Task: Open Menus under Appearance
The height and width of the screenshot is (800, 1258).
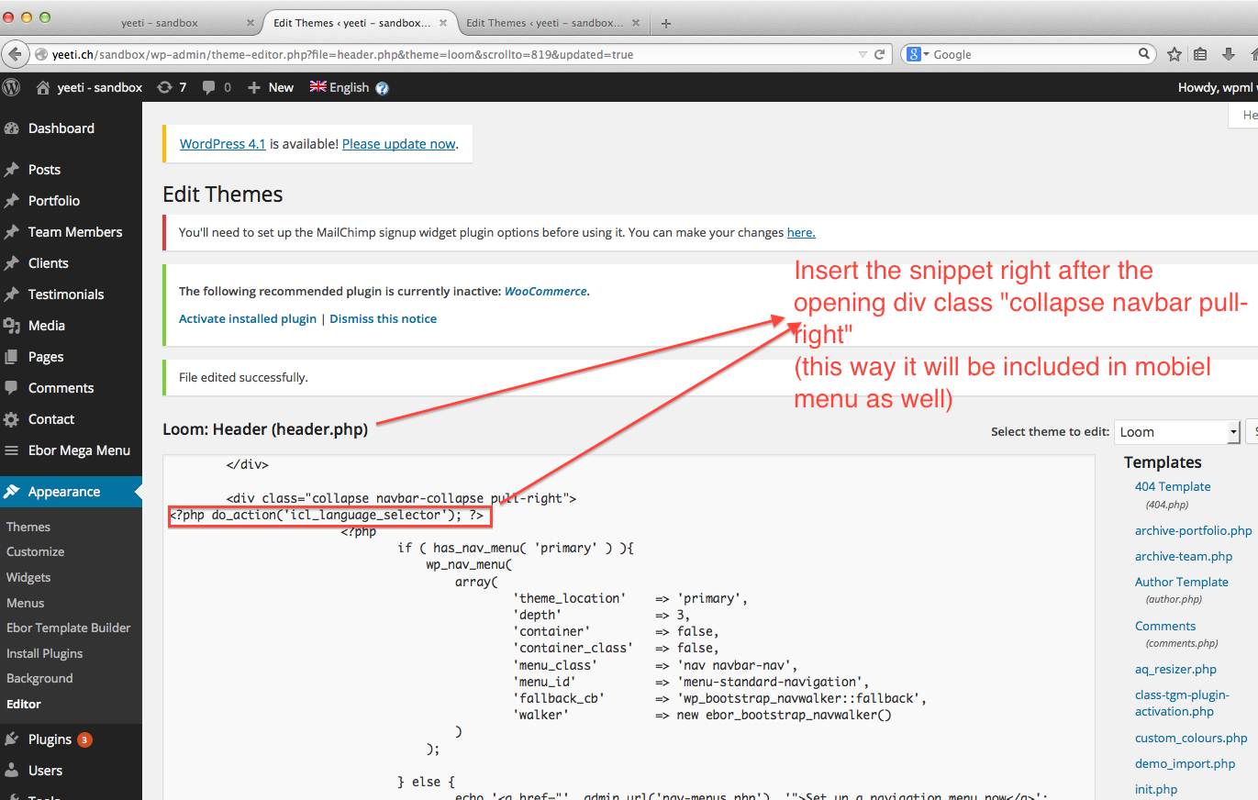Action: click(26, 603)
